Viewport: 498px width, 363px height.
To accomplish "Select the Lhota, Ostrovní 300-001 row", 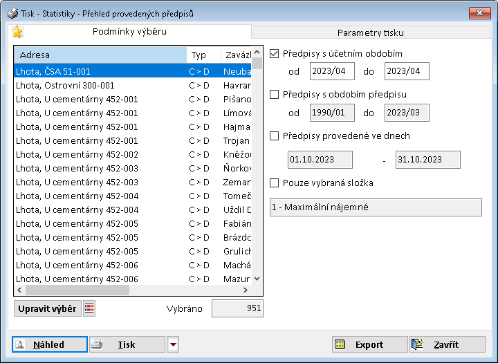I will tap(100, 85).
